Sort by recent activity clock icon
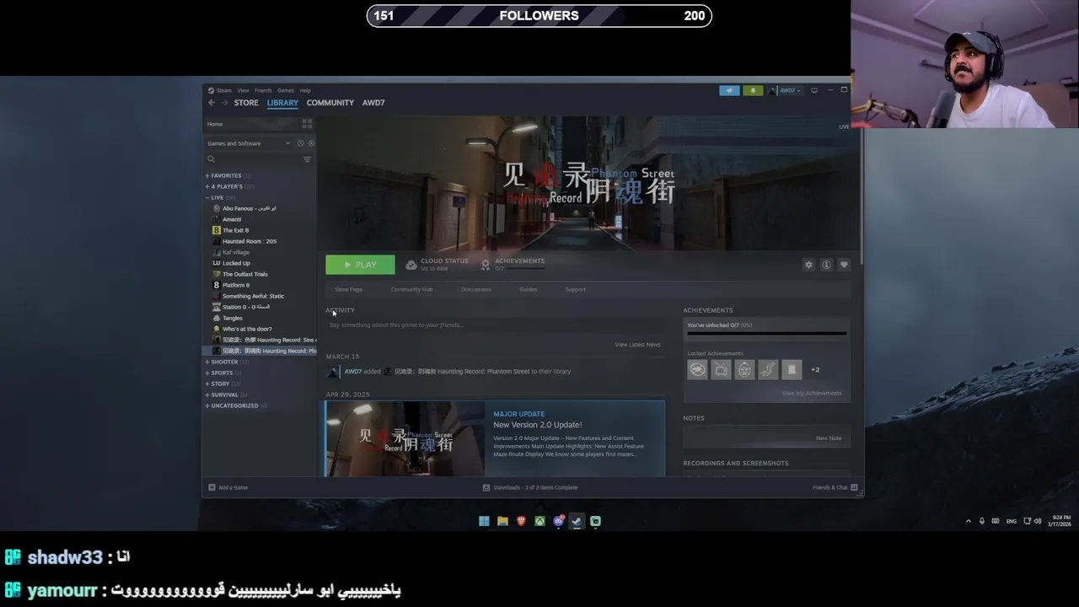The height and width of the screenshot is (607, 1079). click(300, 143)
